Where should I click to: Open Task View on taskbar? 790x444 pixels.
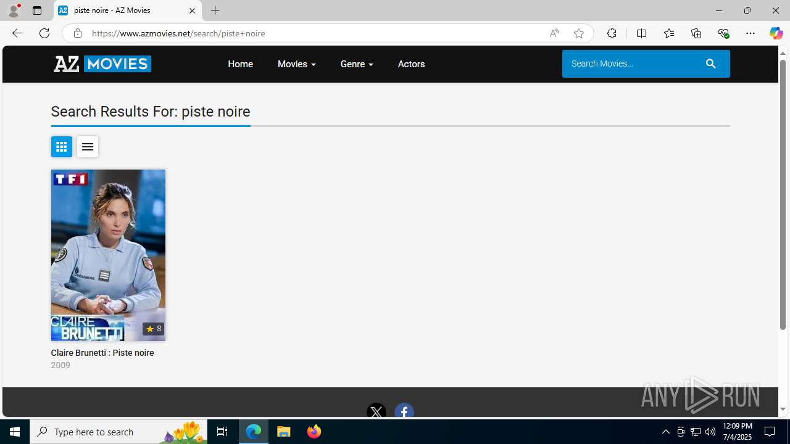(x=222, y=432)
